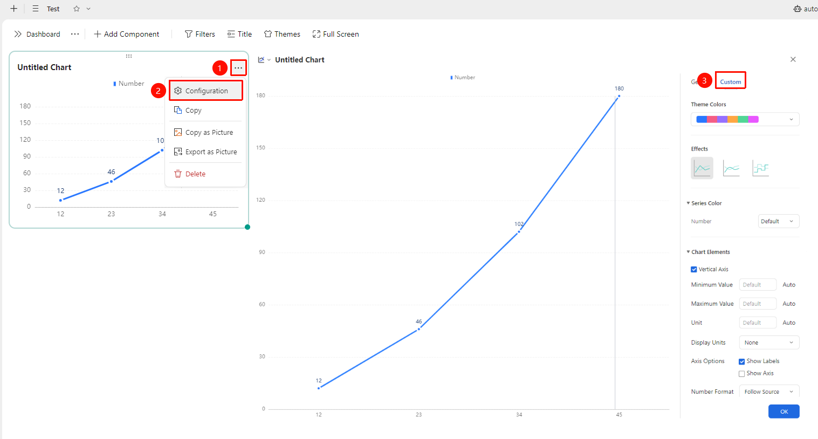
Task: Open Themes shirt icon
Action: (x=268, y=34)
